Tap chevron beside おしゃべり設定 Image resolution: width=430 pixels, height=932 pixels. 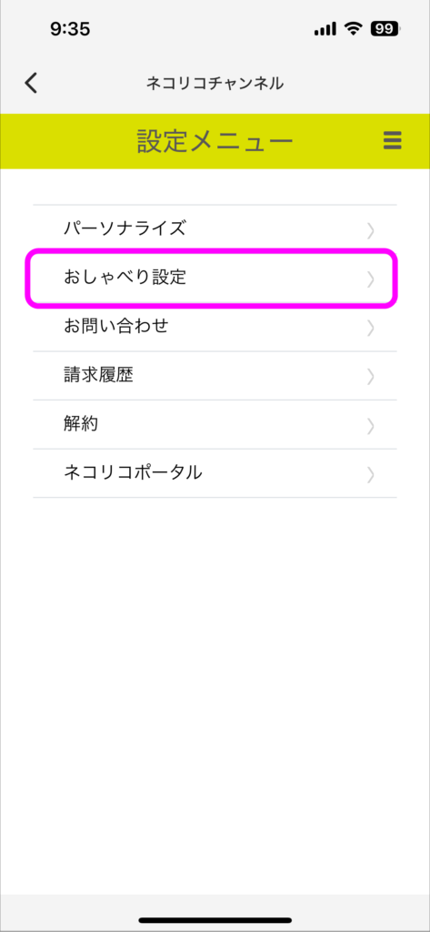coord(371,279)
